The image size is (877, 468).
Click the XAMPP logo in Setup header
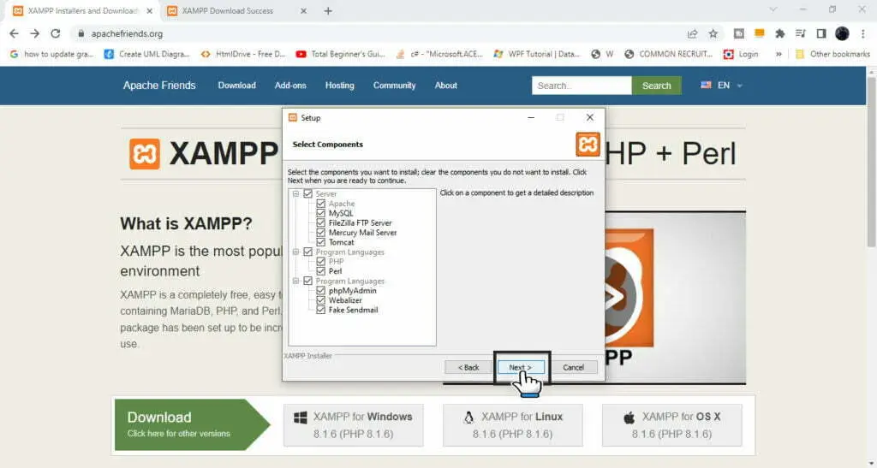coord(588,144)
